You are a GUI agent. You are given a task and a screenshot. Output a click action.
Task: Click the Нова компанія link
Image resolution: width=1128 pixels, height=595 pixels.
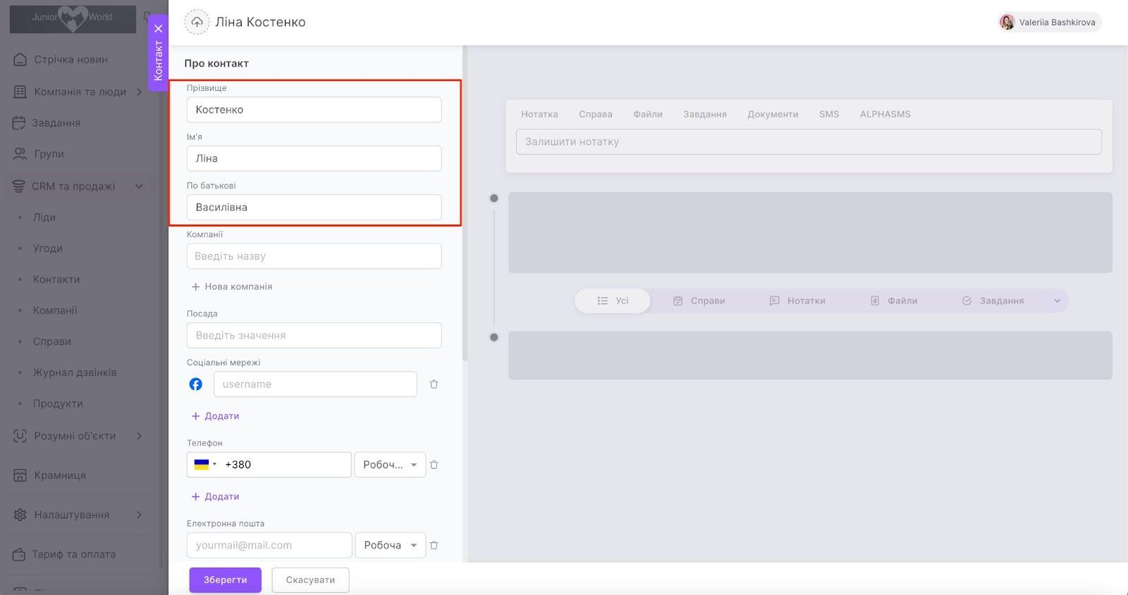232,287
